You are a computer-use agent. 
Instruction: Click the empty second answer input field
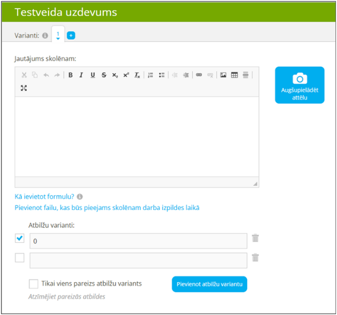138,260
